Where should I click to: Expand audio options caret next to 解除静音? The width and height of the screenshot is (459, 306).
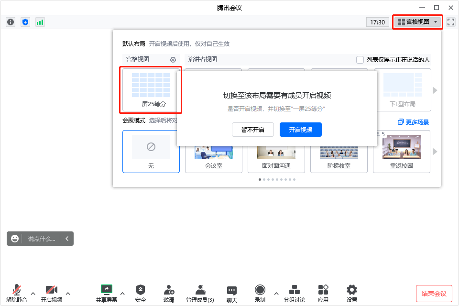(33, 294)
